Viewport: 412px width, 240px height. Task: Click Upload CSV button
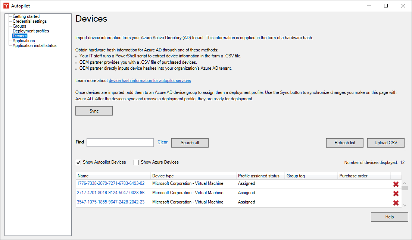pyautogui.click(x=386, y=143)
